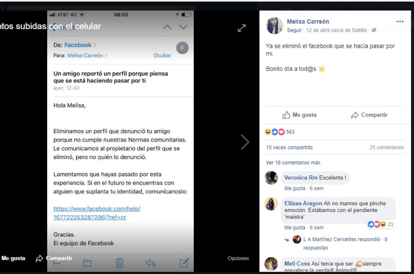This screenshot has height=274, width=414.
Task: Like the post with Me gusta thumb
Action: coord(299,115)
